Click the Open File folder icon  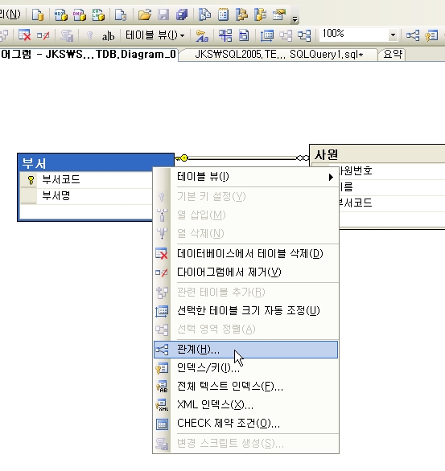pos(145,14)
